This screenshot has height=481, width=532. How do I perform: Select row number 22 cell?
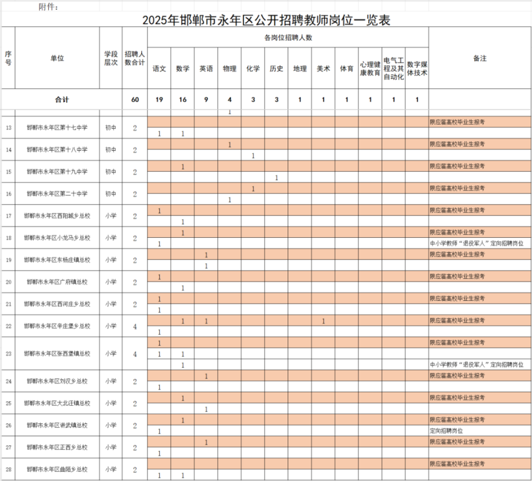[x=8, y=326]
